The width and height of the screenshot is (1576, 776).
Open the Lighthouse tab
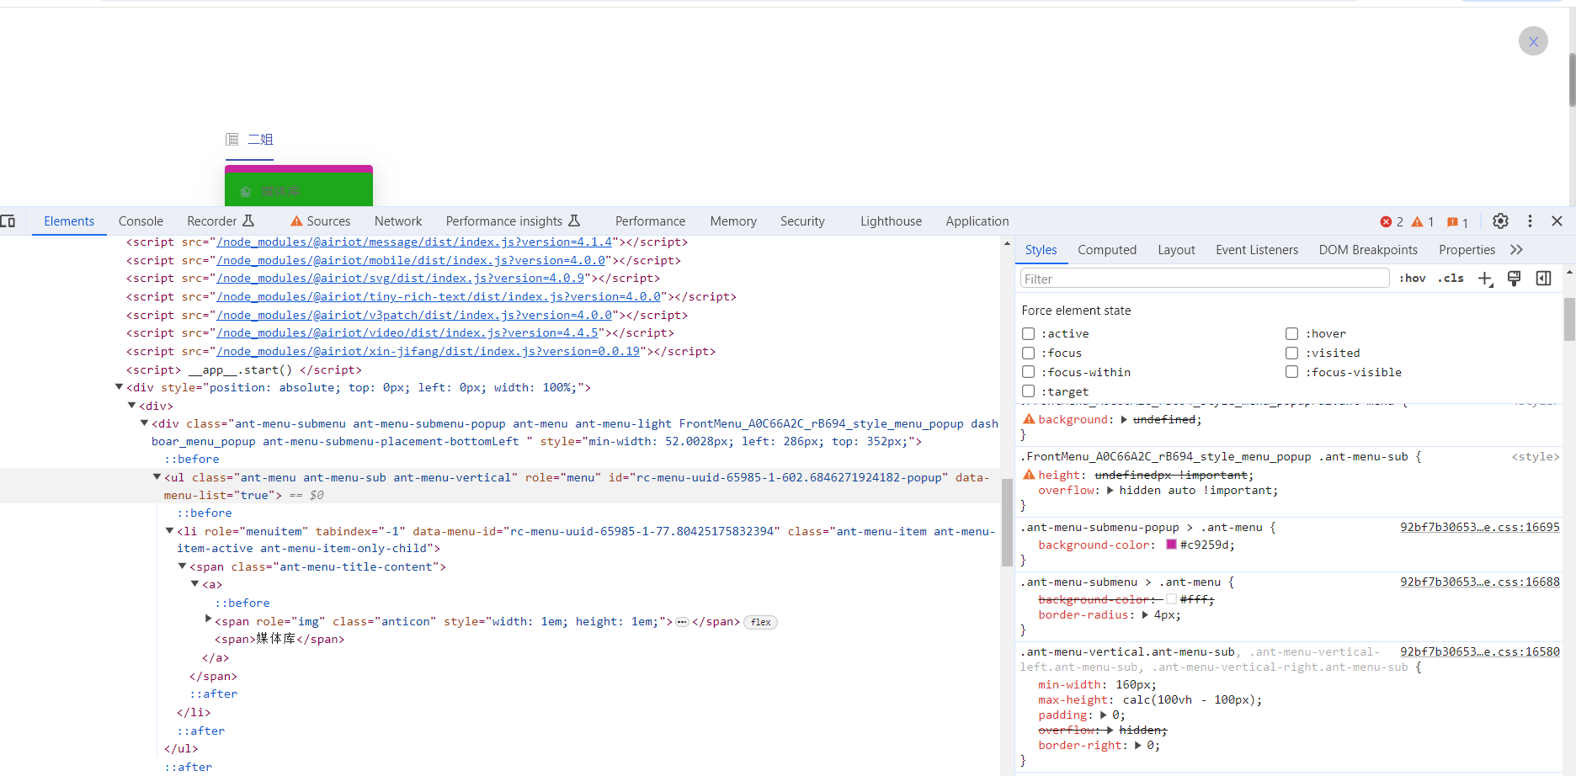(x=891, y=221)
